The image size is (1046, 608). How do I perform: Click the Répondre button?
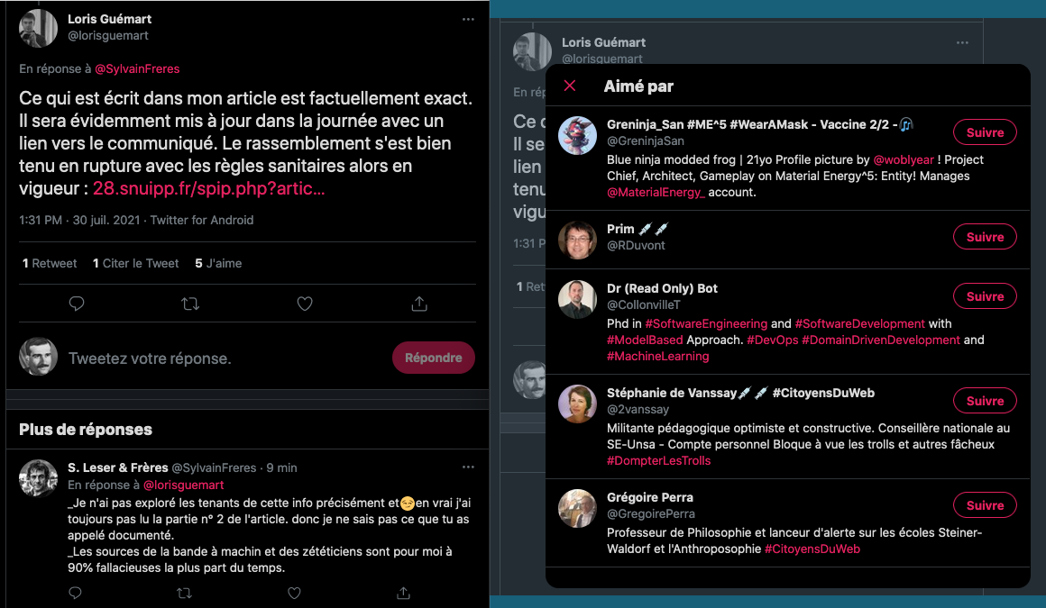433,358
